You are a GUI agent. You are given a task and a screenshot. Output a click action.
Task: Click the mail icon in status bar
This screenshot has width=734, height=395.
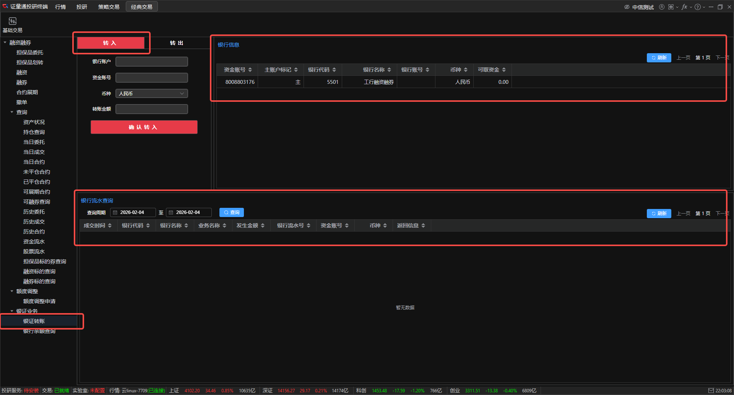711,390
